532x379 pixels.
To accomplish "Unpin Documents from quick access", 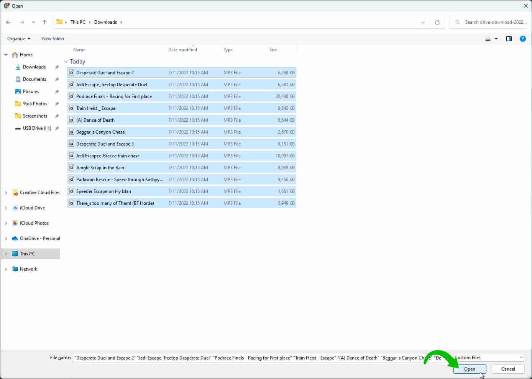I will coord(57,79).
